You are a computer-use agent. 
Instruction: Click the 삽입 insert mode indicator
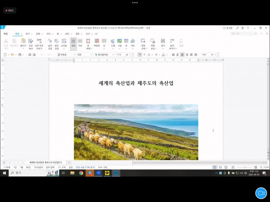[x=70, y=167]
